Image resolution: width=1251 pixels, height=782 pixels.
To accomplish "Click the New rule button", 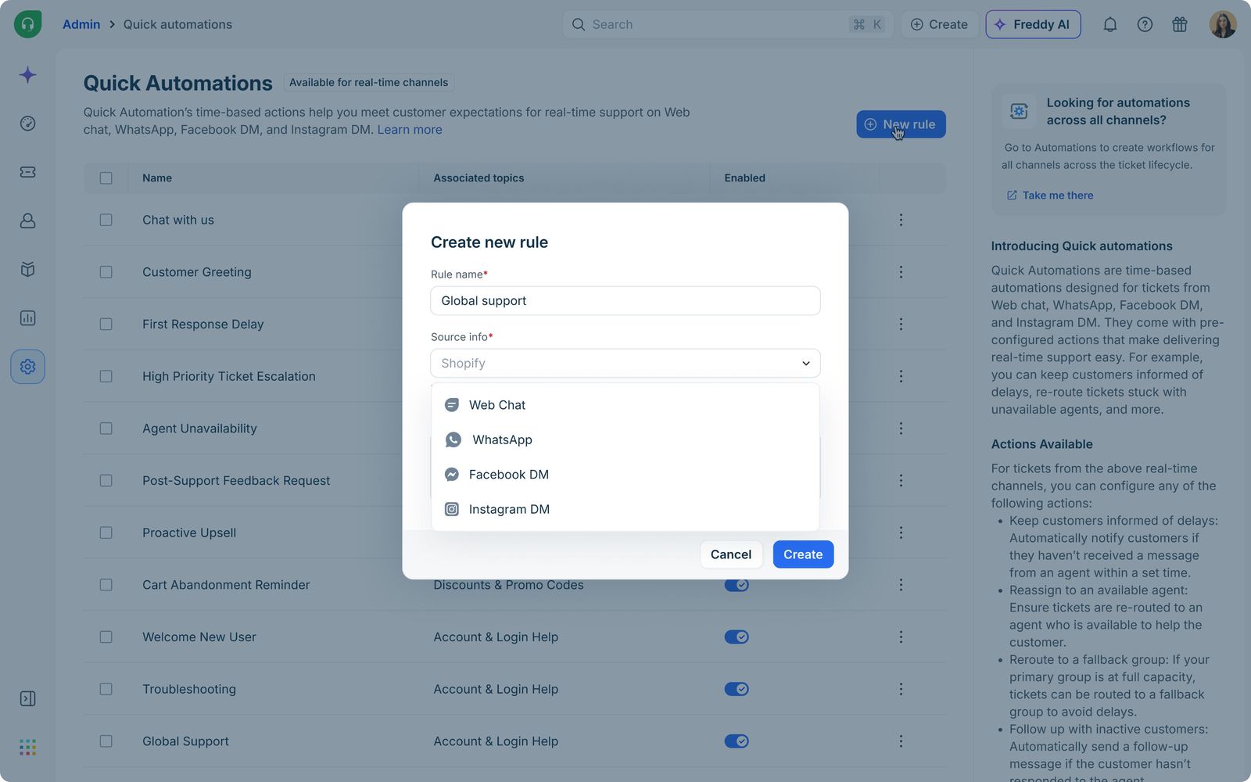I will (x=901, y=124).
